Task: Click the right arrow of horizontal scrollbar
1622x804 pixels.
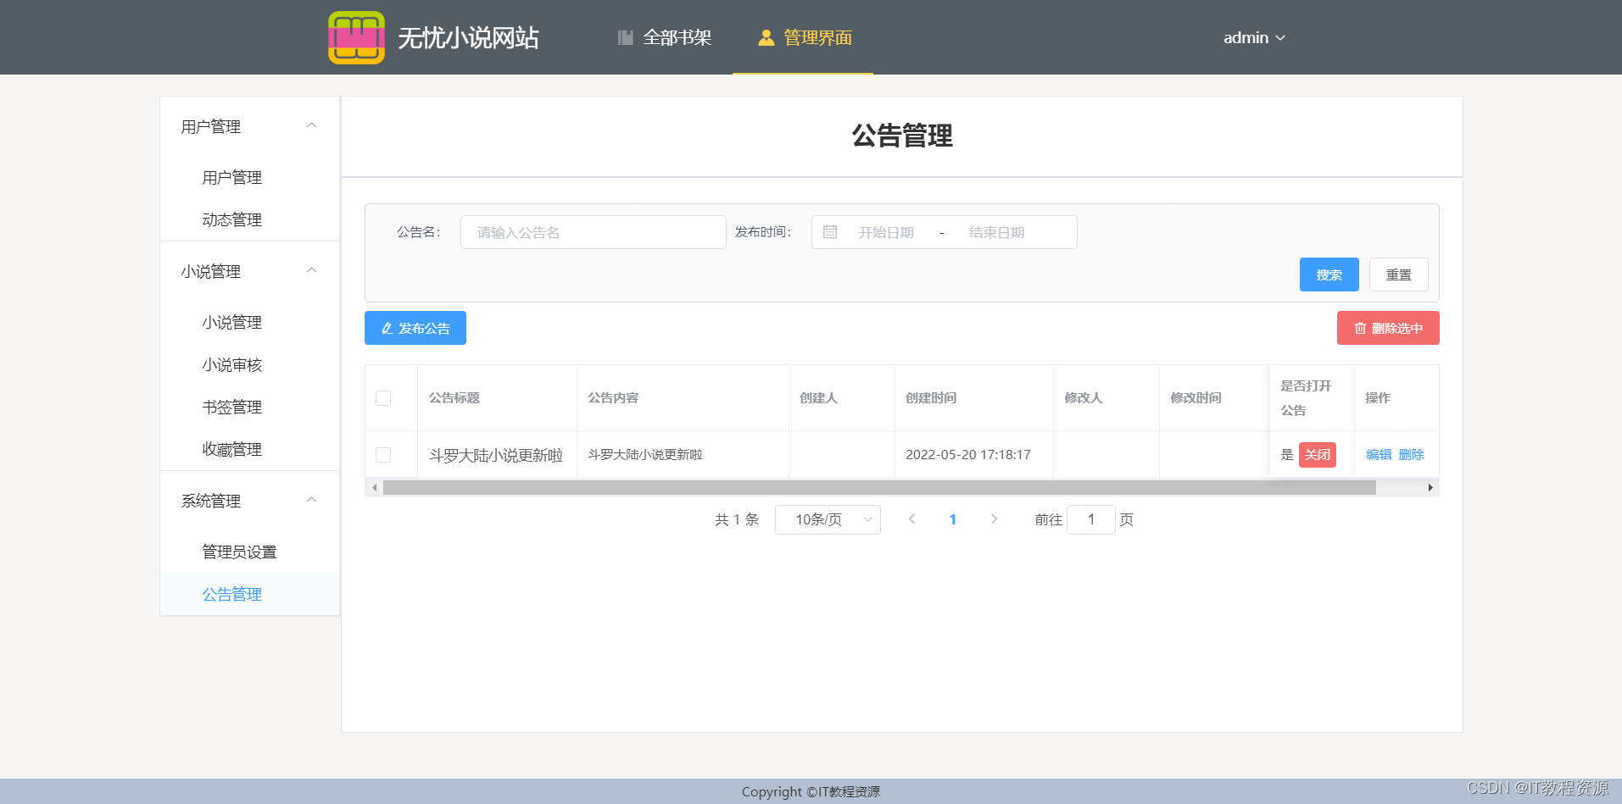Action: [1430, 487]
